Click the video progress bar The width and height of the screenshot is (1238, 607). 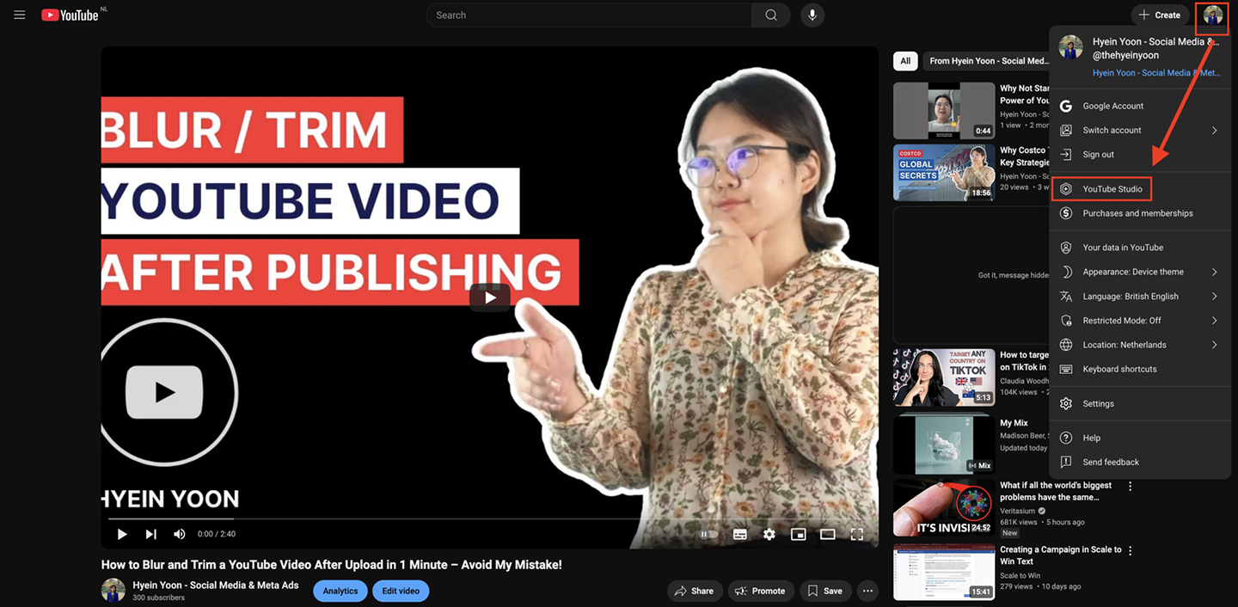pyautogui.click(x=490, y=518)
